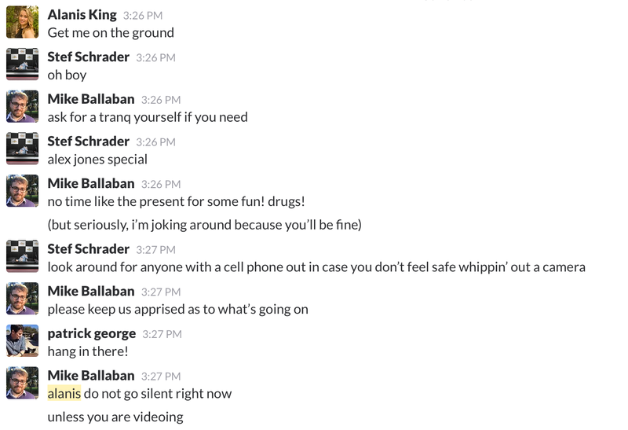
Task: Open Stef Schrader's avatar beside 'alex jones special'
Action: click(x=23, y=149)
